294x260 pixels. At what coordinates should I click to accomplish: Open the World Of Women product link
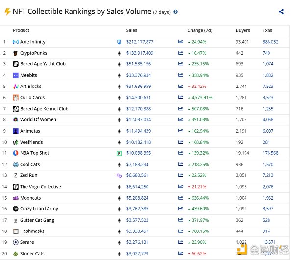38,120
